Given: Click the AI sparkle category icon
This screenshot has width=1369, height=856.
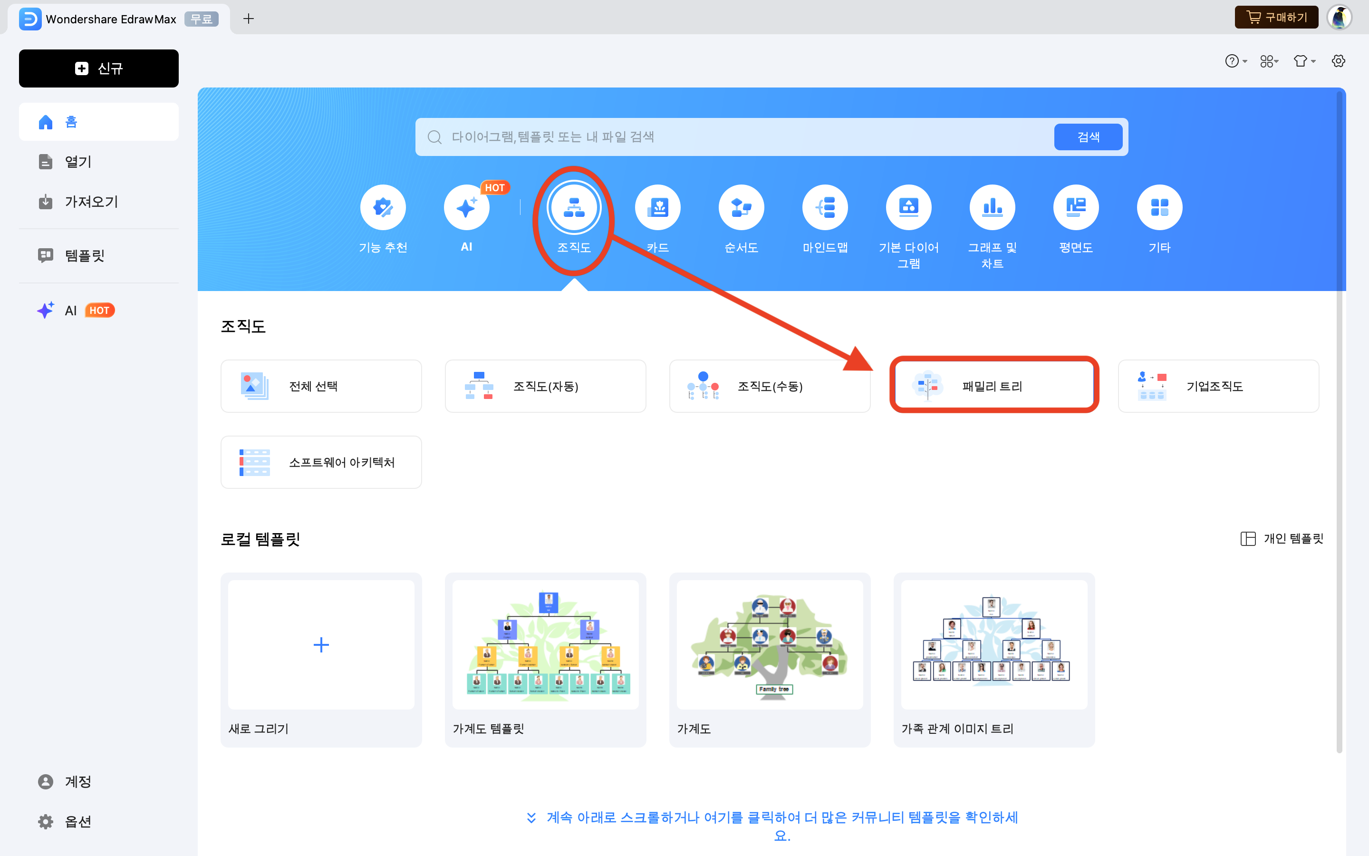Looking at the screenshot, I should (466, 207).
